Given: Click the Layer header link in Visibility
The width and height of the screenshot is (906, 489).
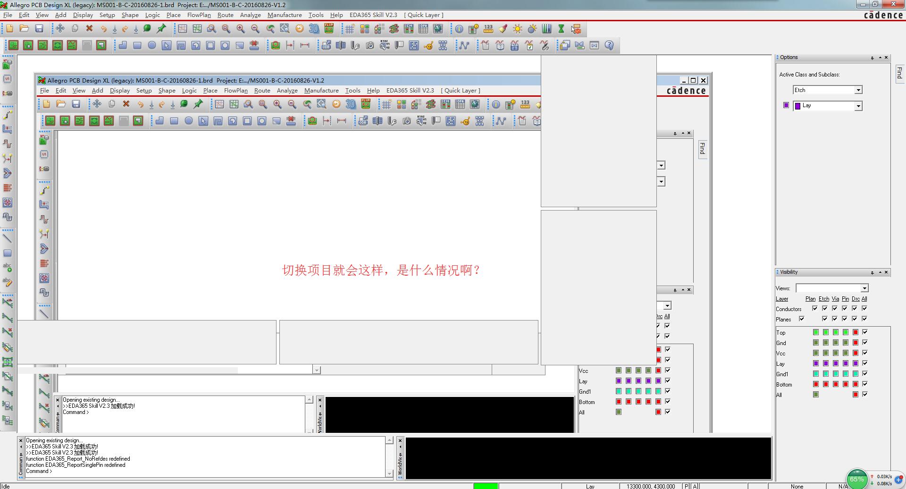Looking at the screenshot, I should click(x=782, y=299).
